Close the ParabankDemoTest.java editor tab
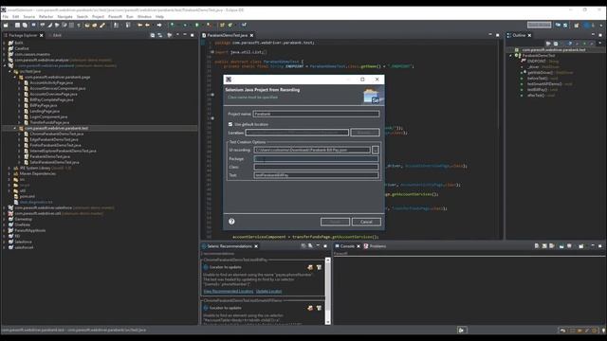This screenshot has width=607, height=341. click(251, 35)
